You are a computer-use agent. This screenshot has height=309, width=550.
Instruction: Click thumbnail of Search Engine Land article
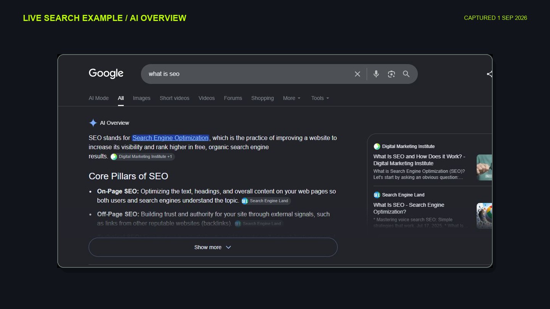tap(484, 216)
